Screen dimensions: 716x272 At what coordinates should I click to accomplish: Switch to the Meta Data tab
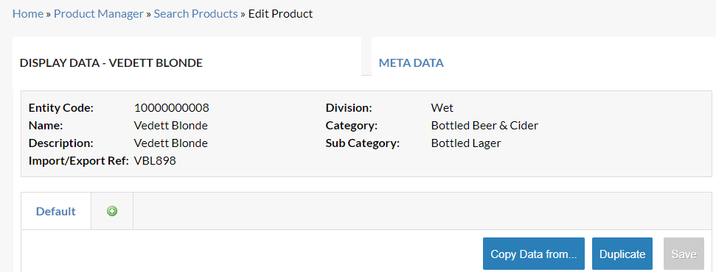411,63
